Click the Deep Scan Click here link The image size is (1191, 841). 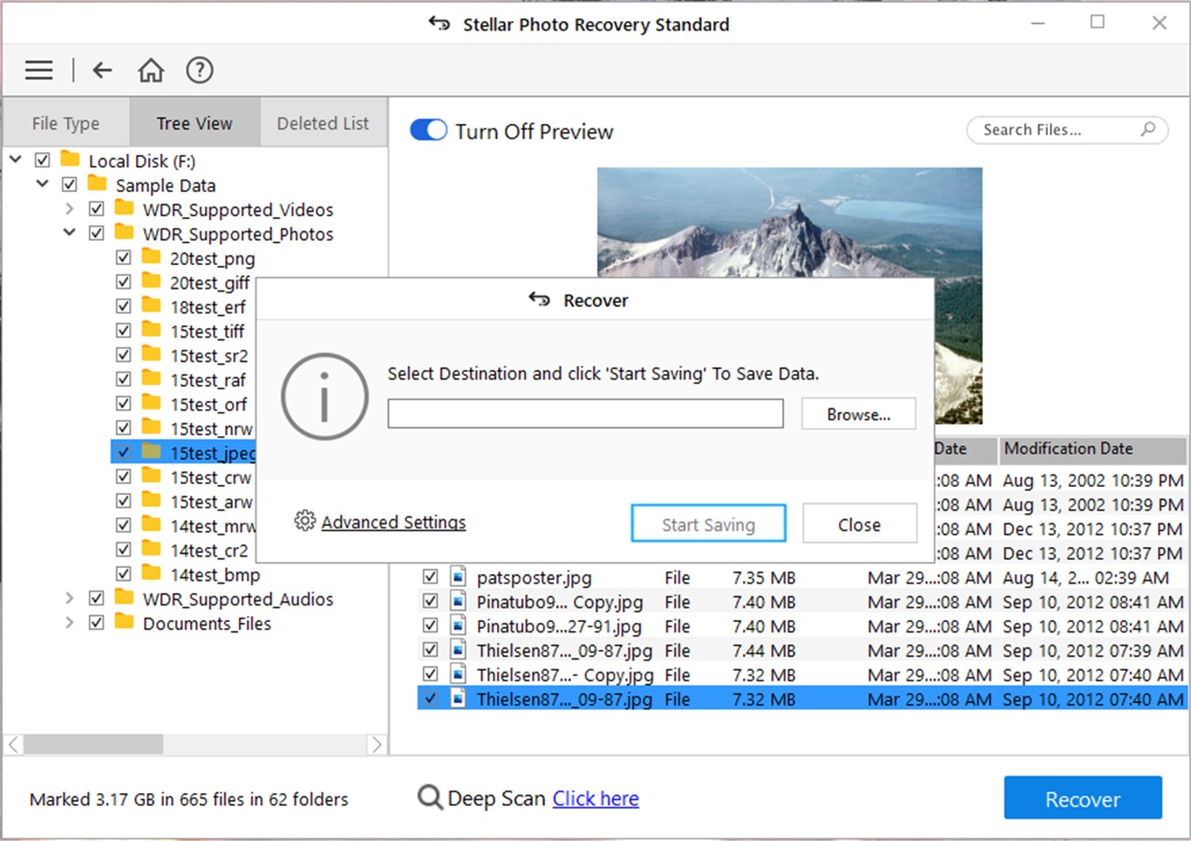595,798
